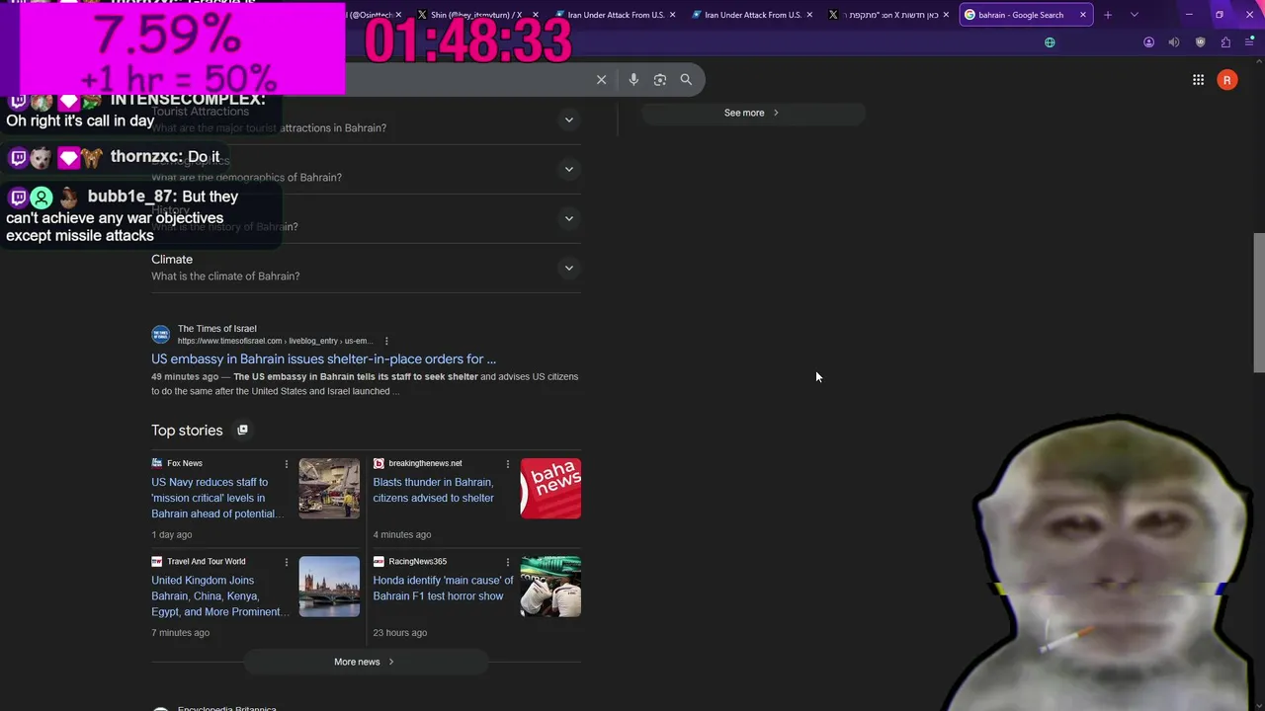
Task: Open the browser menu icon
Action: pyautogui.click(x=1250, y=42)
